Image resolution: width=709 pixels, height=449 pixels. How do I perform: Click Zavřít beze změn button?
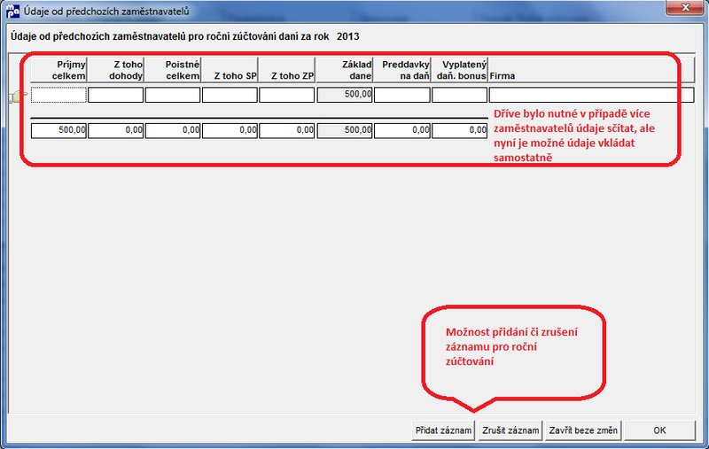pyautogui.click(x=583, y=430)
